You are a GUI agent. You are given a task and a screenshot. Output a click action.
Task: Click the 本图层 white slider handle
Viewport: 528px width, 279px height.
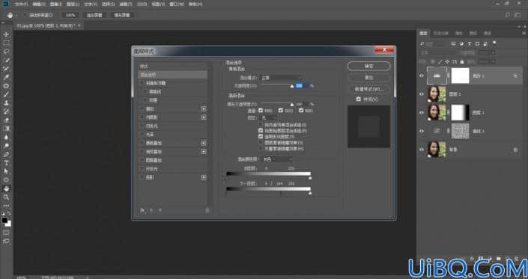coord(310,178)
